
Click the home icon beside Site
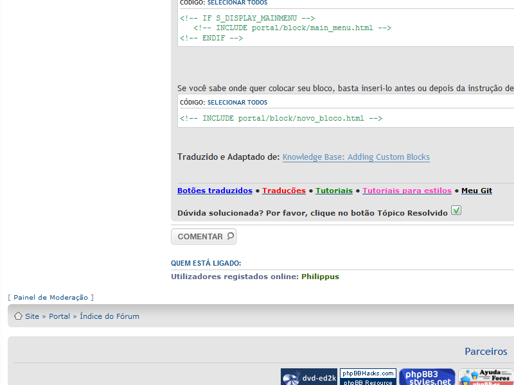(x=18, y=316)
